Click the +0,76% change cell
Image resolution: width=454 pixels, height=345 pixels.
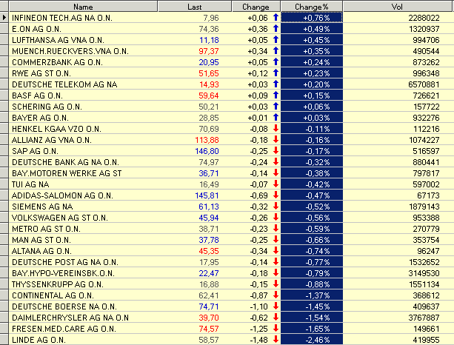(312, 18)
